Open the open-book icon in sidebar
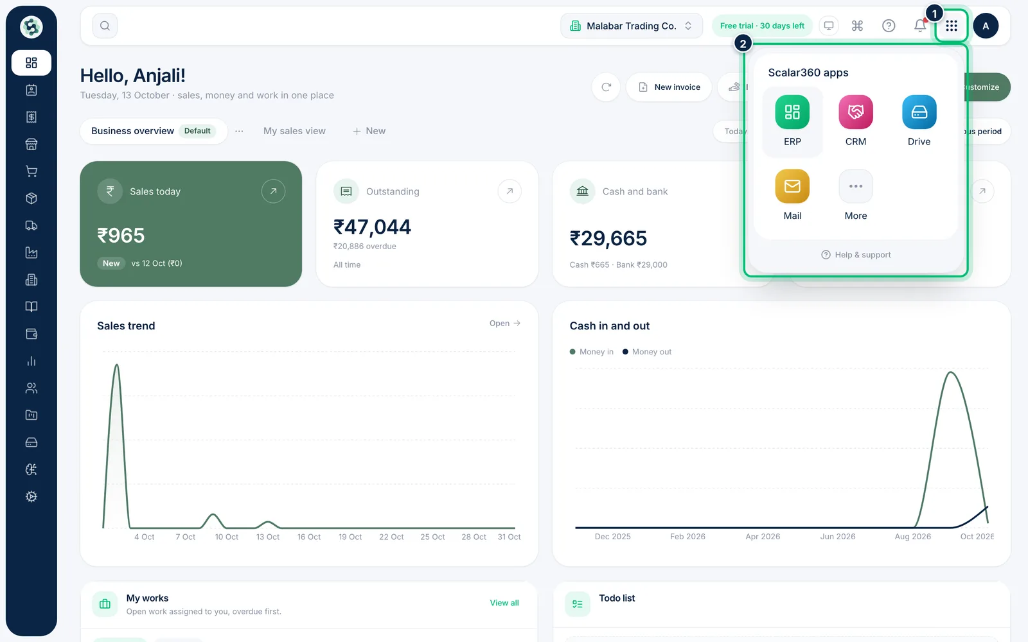 (31, 307)
